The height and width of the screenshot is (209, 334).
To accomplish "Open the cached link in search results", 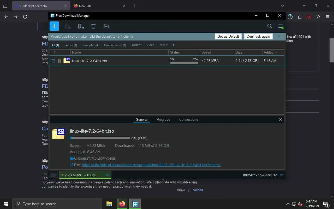I will pyautogui.click(x=198, y=190).
